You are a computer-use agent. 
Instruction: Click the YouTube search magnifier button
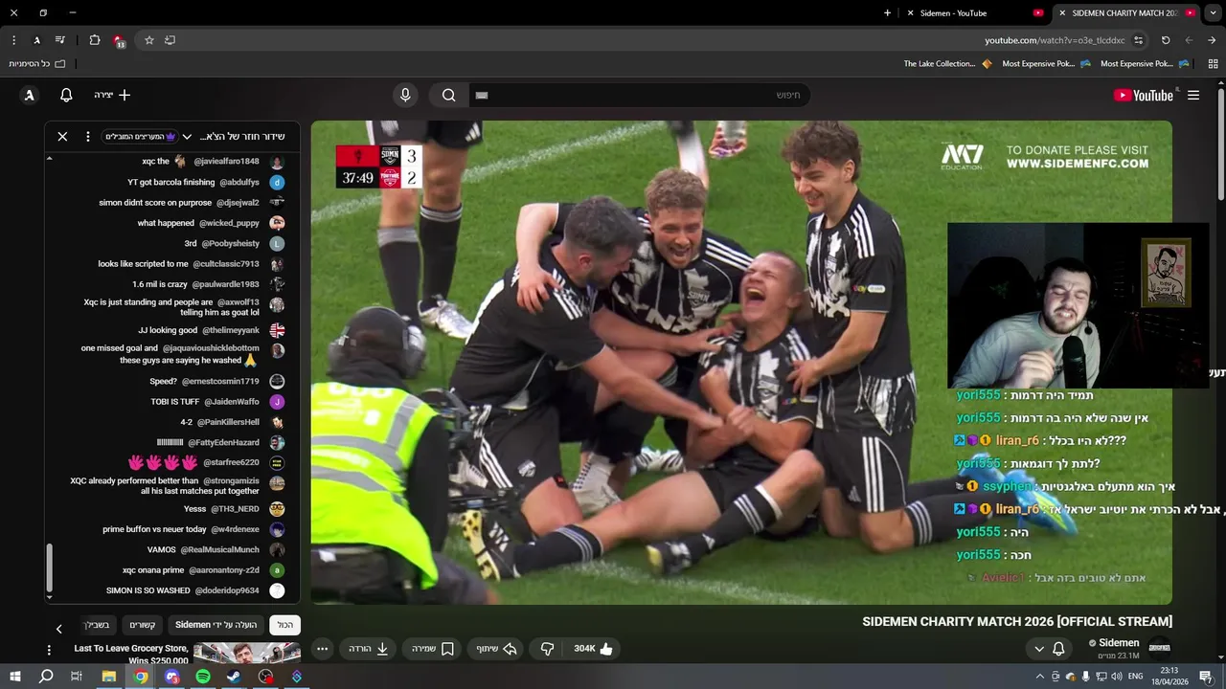[448, 95]
